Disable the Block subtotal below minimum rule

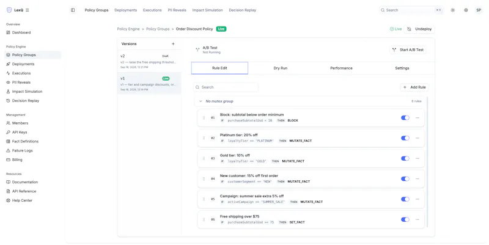point(405,117)
